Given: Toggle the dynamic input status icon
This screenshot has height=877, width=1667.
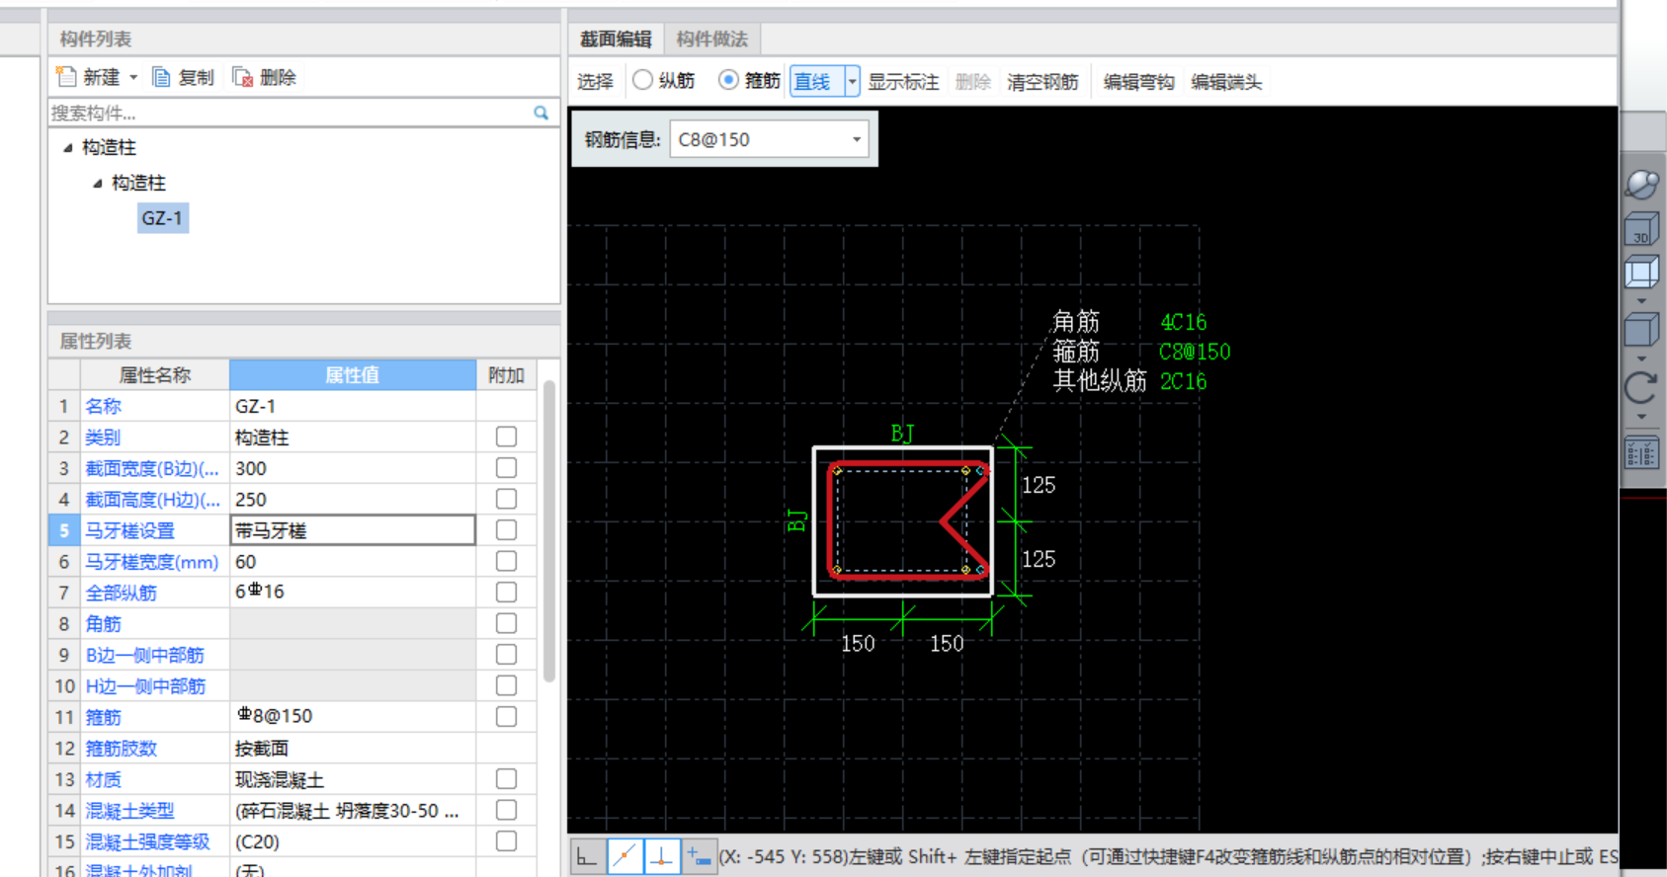Looking at the screenshot, I should click(699, 857).
